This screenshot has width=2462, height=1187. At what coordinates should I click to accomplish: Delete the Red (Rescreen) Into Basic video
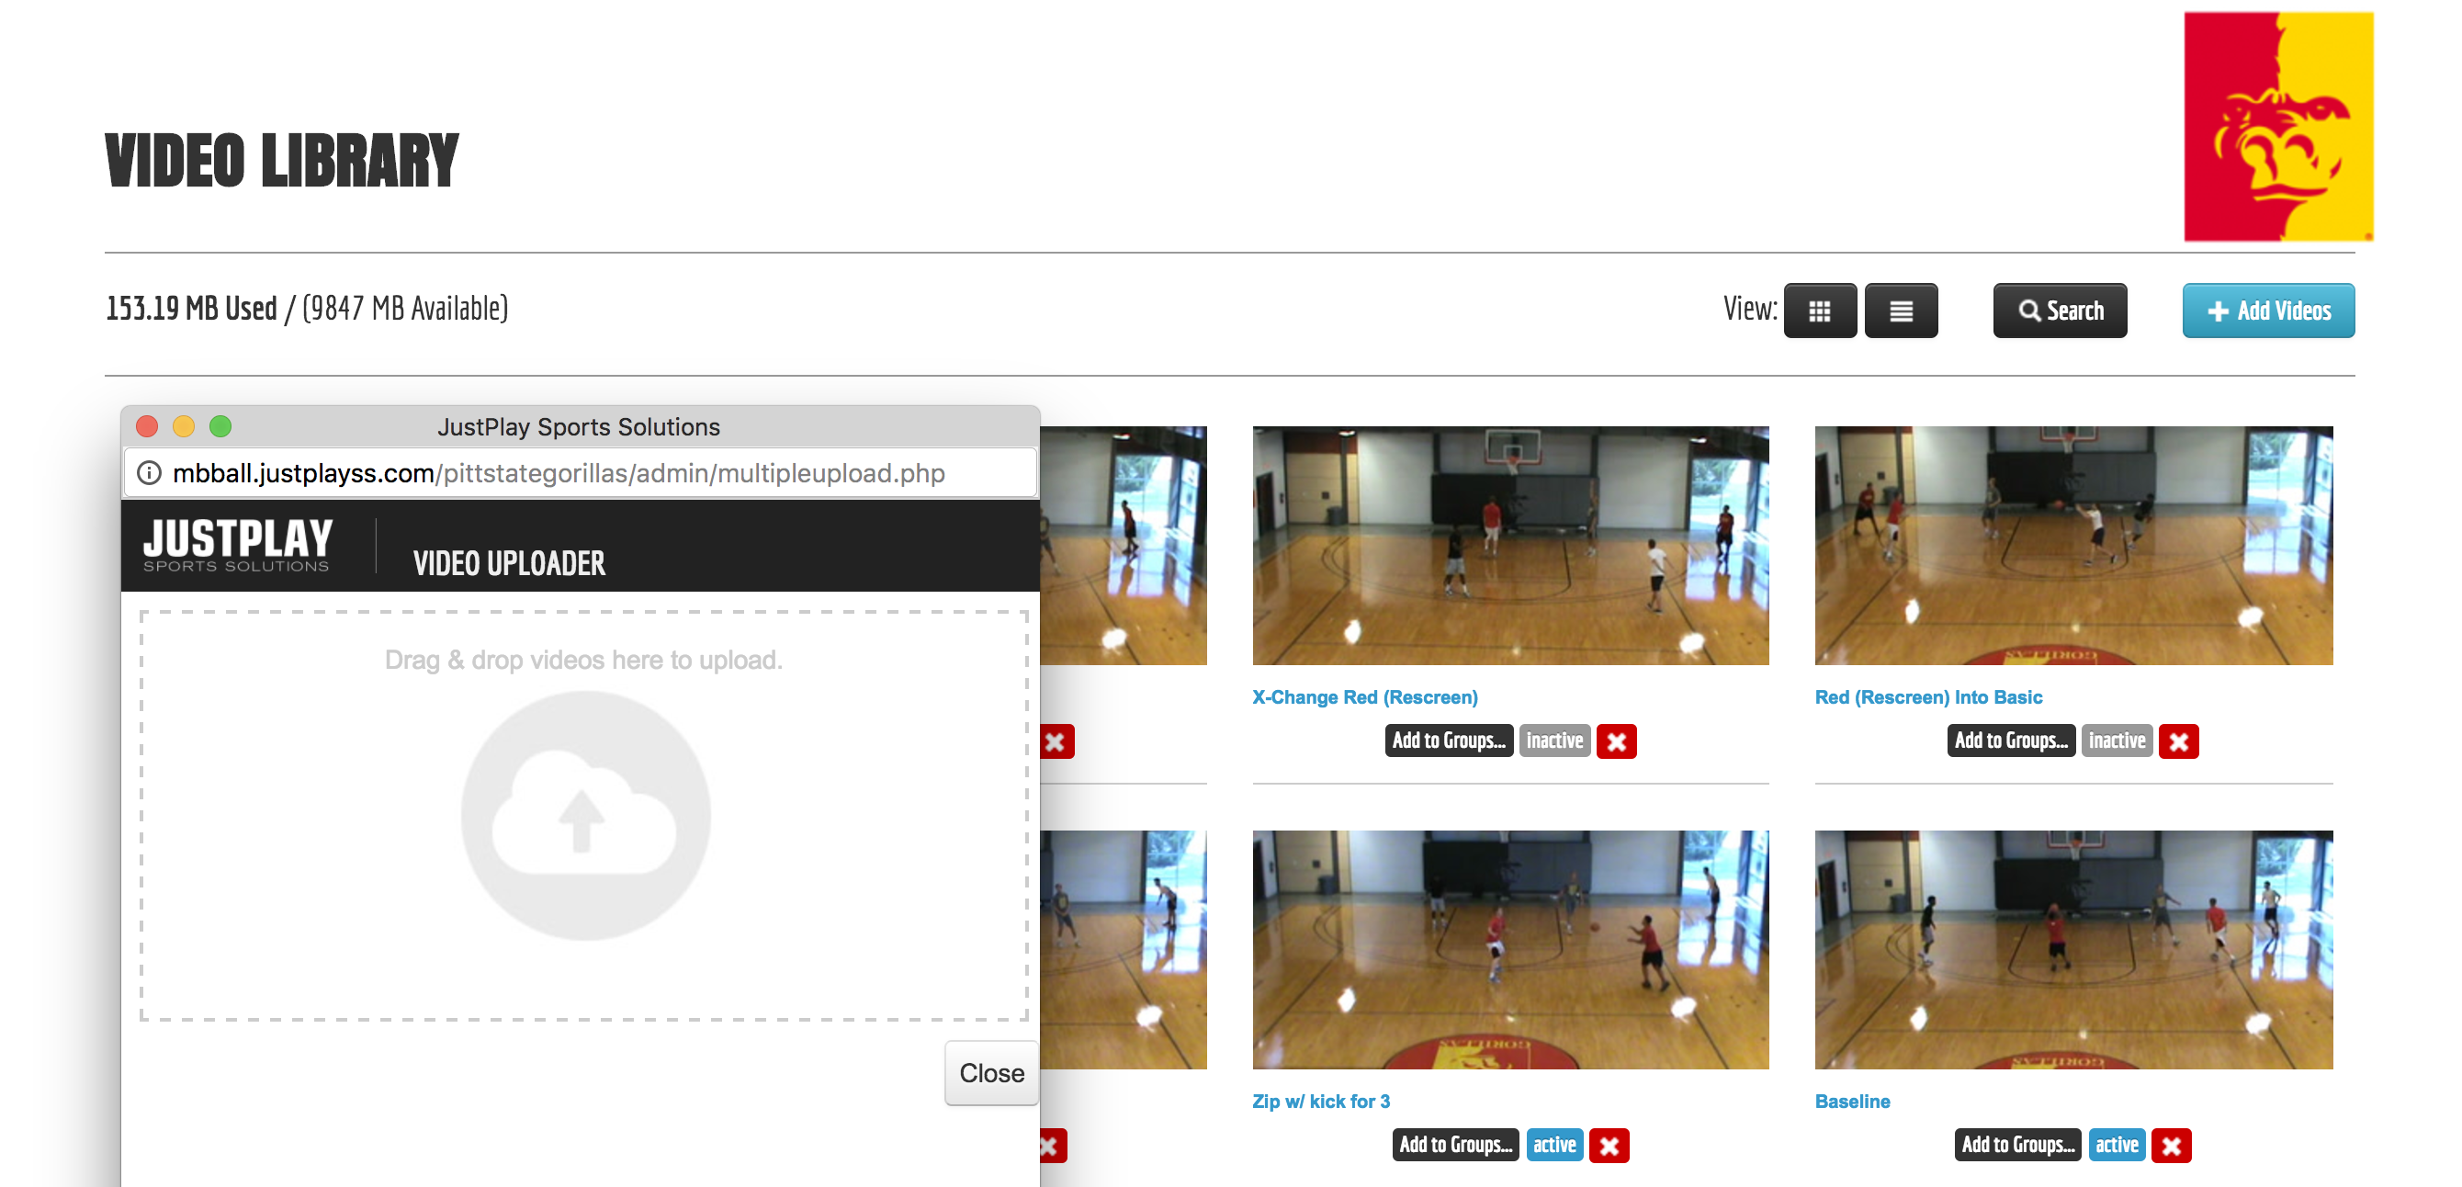point(2178,740)
